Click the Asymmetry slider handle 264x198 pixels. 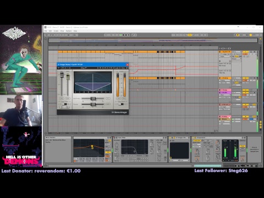coord(93,98)
